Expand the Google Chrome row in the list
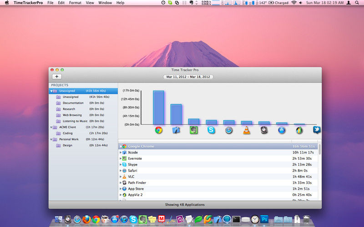The height and width of the screenshot is (227, 364). tap(121, 147)
